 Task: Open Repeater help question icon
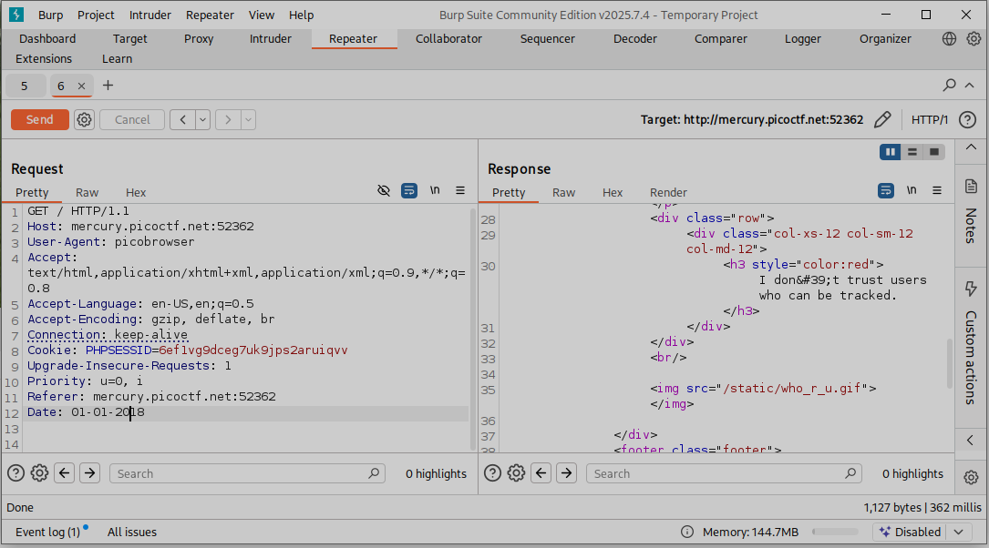tap(967, 119)
